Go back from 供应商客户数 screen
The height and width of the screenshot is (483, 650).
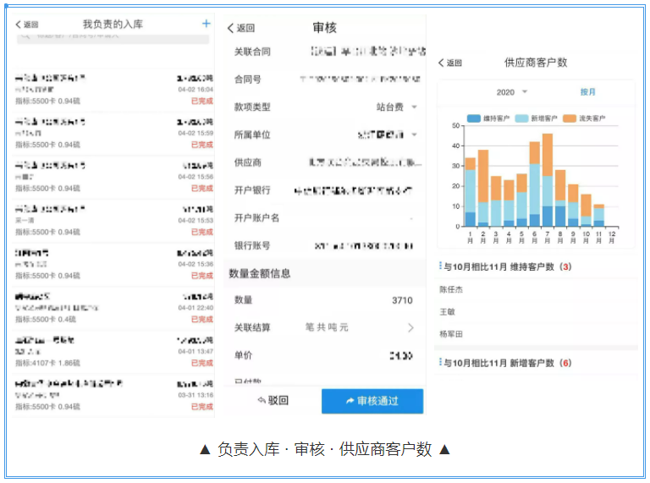451,63
